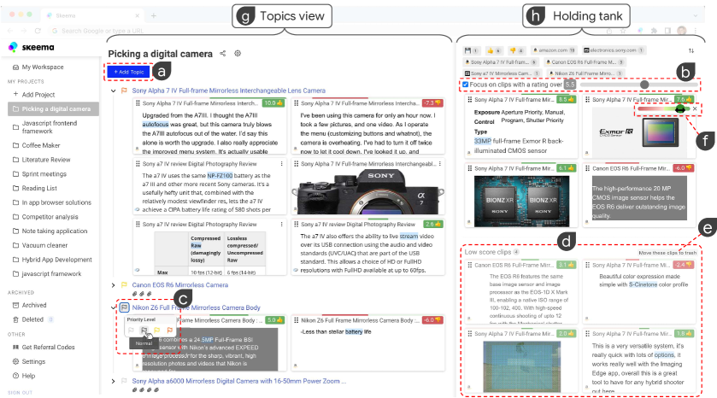Image resolution: width=717 pixels, height=398 pixels.
Task: Open three-dot menu on NP-FZ100 battery clip
Action: [281, 164]
